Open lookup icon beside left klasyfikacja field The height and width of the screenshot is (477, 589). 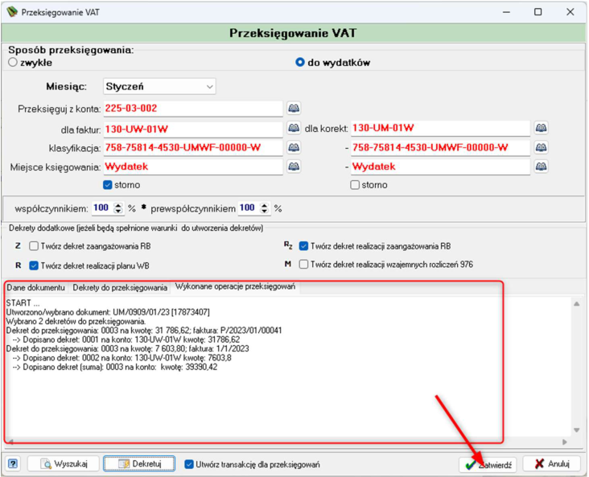coord(294,147)
